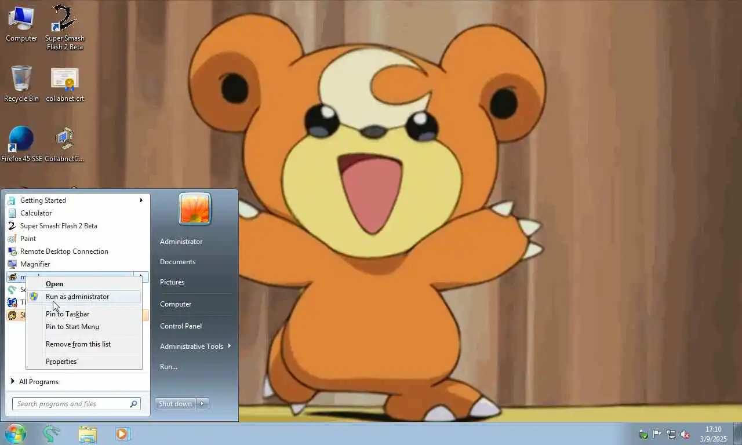This screenshot has width=742, height=445.
Task: Expand the Administrative Tools submenu
Action: pyautogui.click(x=230, y=346)
